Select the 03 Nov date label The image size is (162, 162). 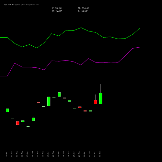pos(12,154)
